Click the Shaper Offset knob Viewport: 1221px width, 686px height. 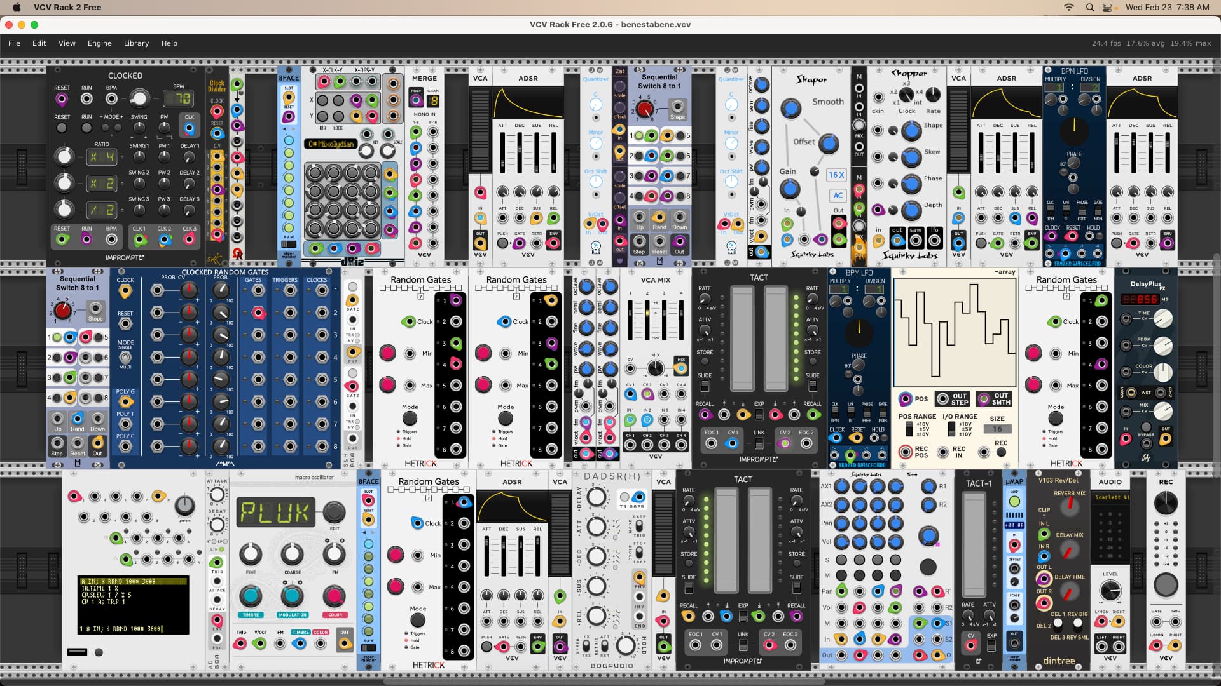[828, 144]
